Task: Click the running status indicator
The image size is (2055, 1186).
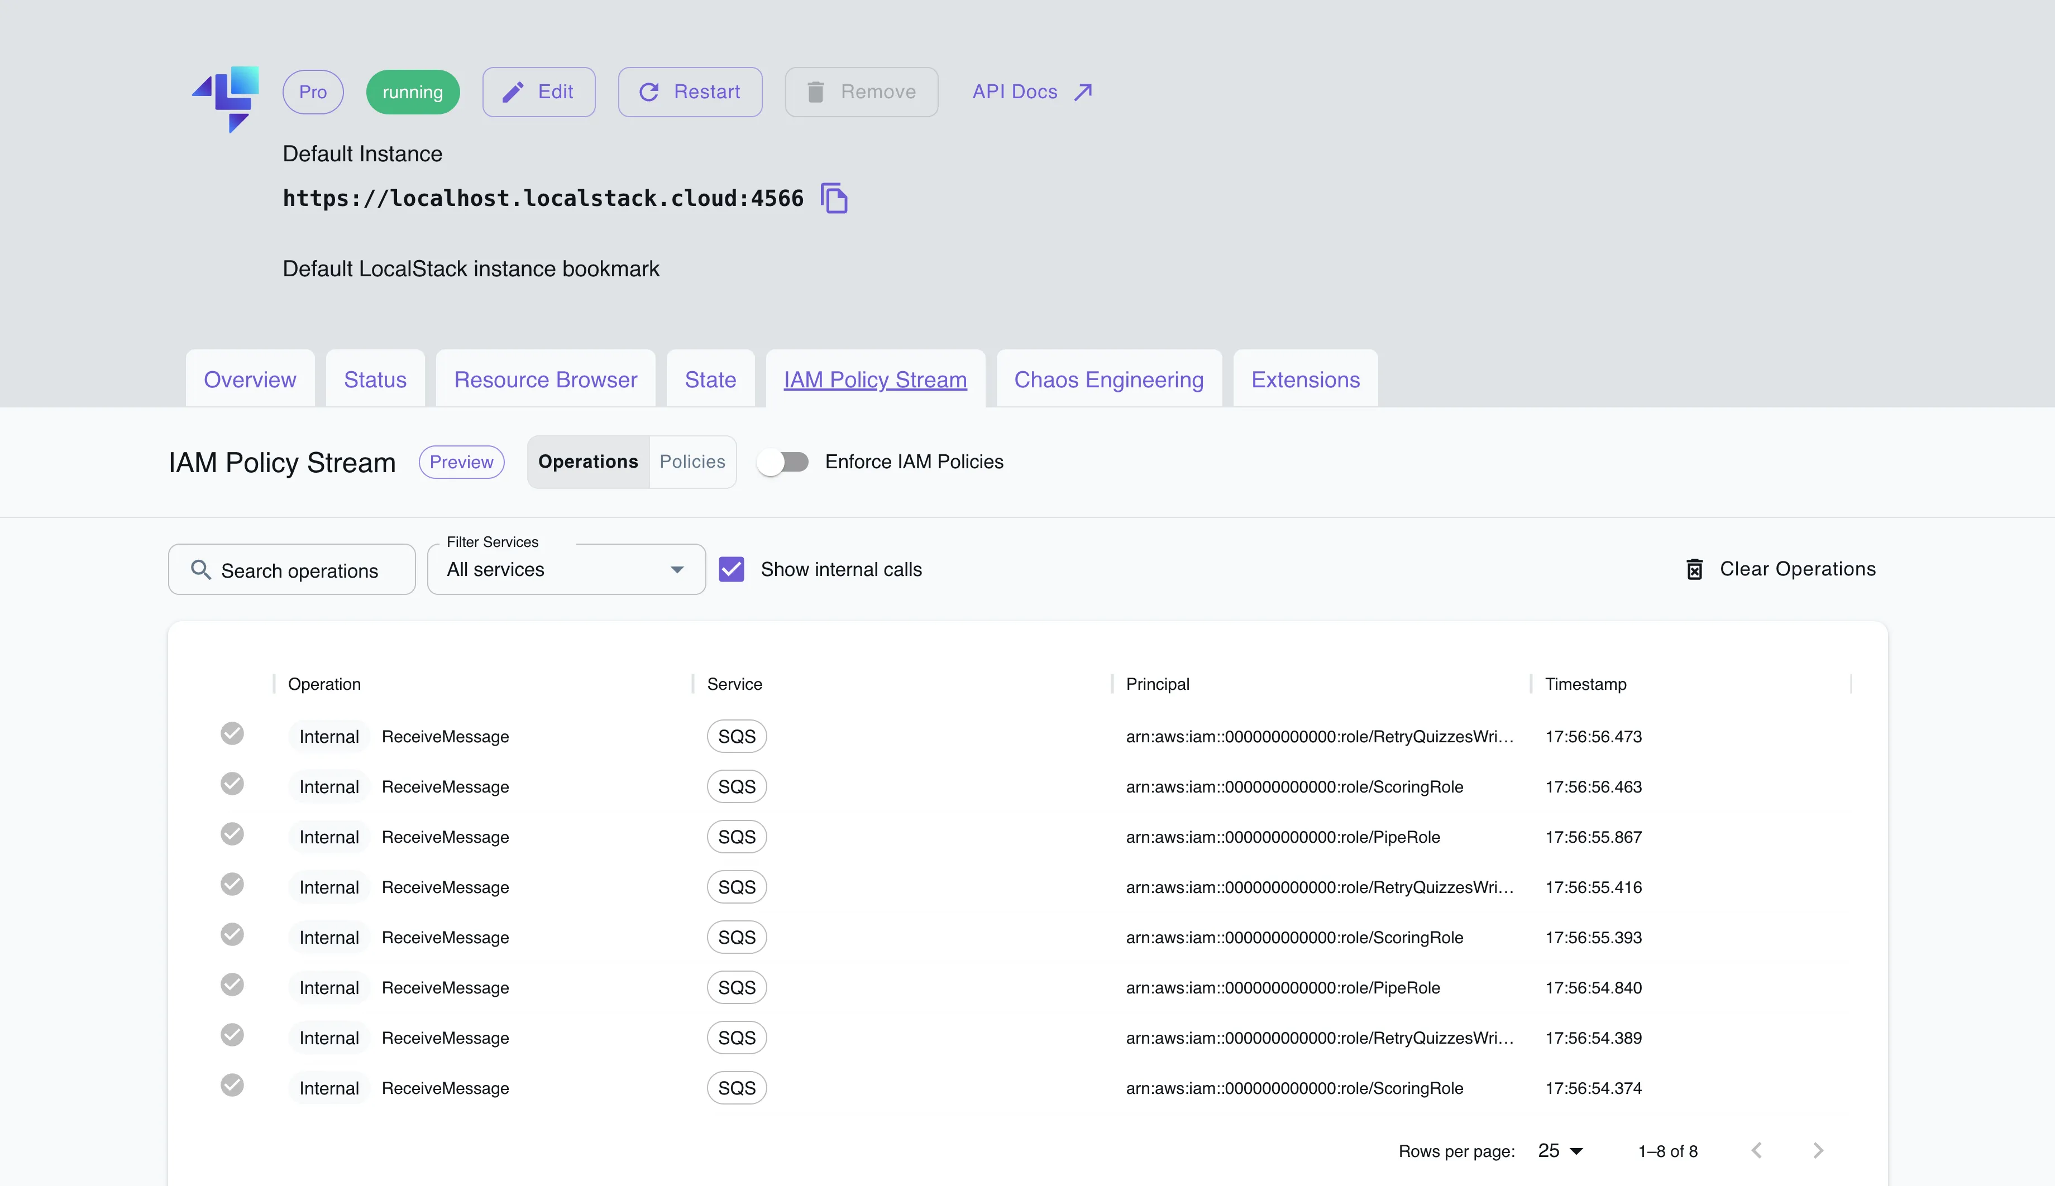Action: 412,91
